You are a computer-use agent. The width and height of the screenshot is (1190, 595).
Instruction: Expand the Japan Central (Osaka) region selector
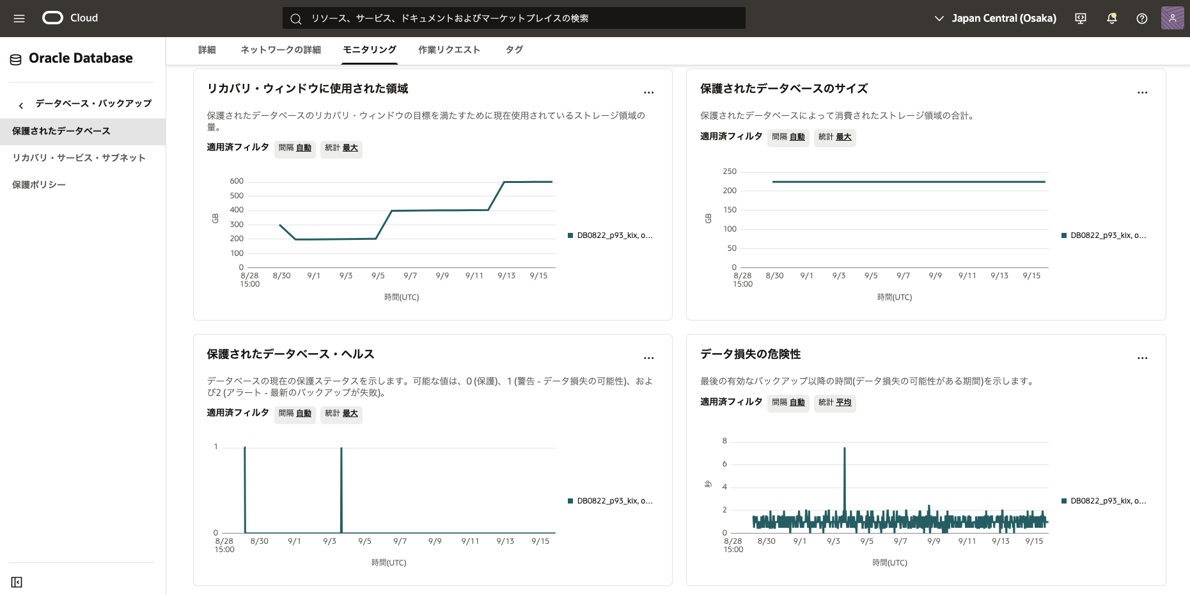point(996,19)
